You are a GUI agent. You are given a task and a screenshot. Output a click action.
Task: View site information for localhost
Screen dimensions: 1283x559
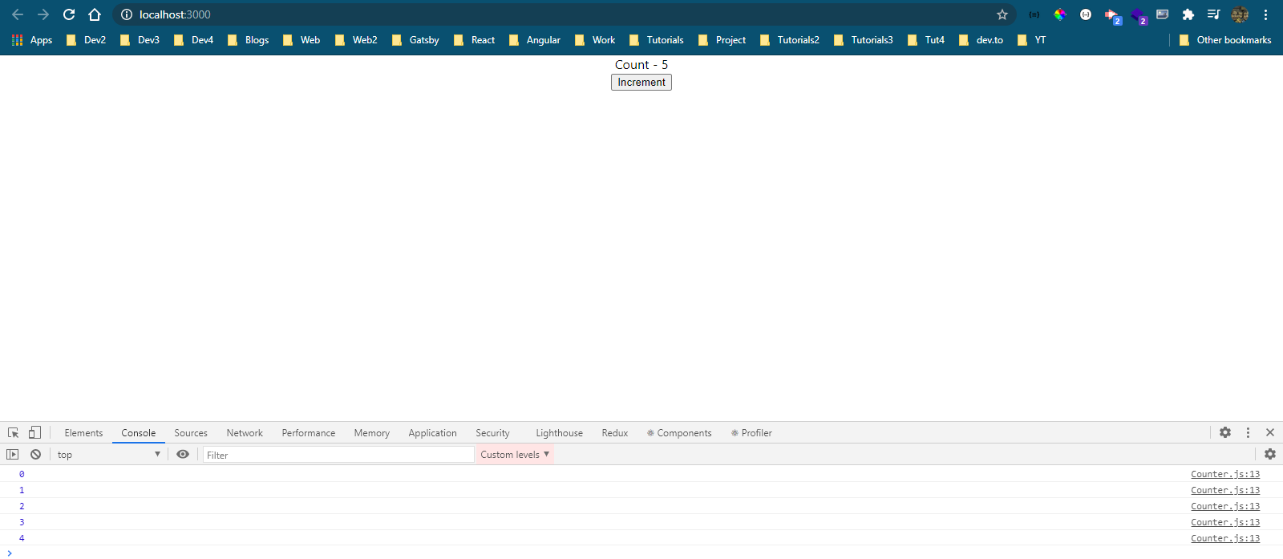pos(126,14)
